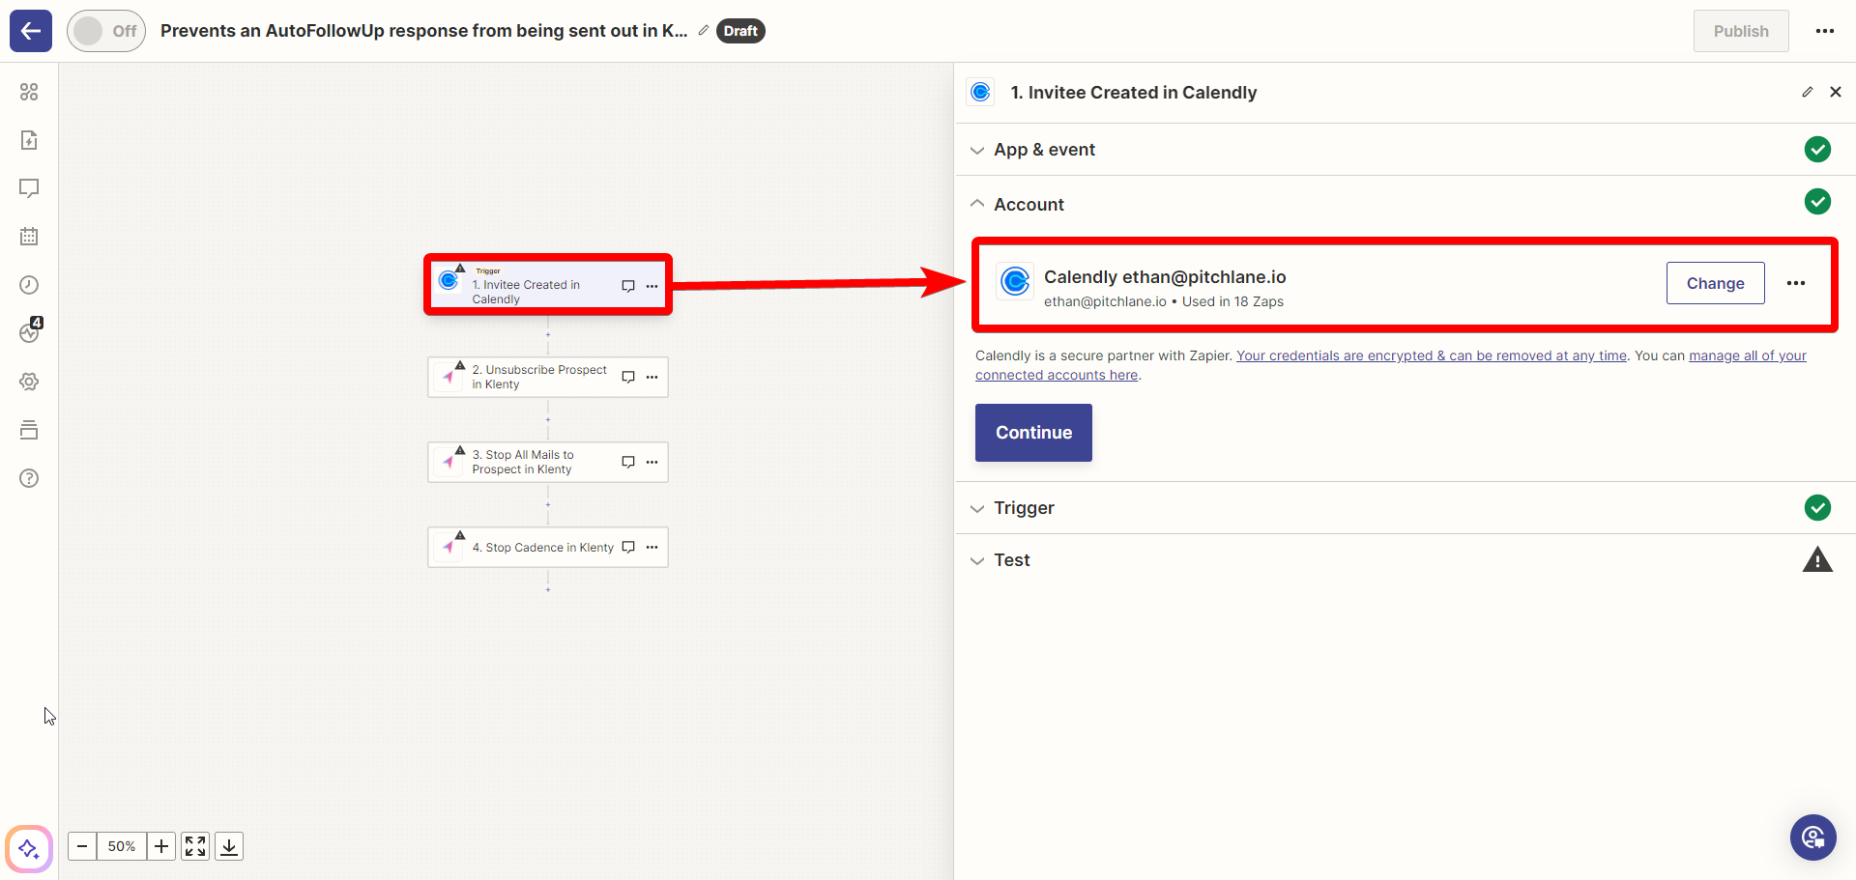Open more options on Unsubscribe Prospect step
The width and height of the screenshot is (1856, 880).
(x=652, y=377)
